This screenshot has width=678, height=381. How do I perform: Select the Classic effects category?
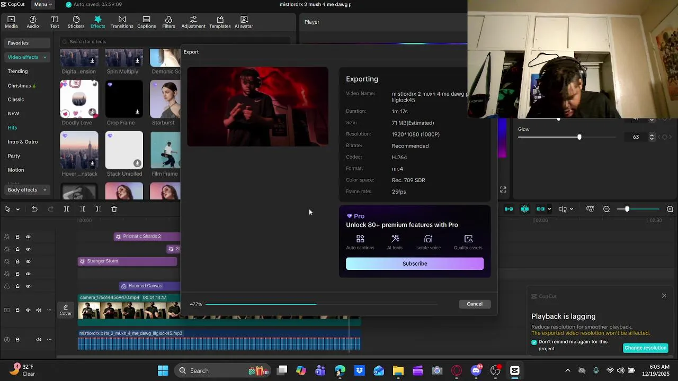[16, 99]
